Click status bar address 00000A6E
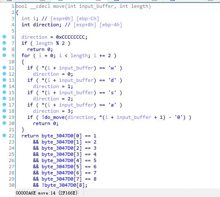Screen dimensions: 220x197 point(26,193)
